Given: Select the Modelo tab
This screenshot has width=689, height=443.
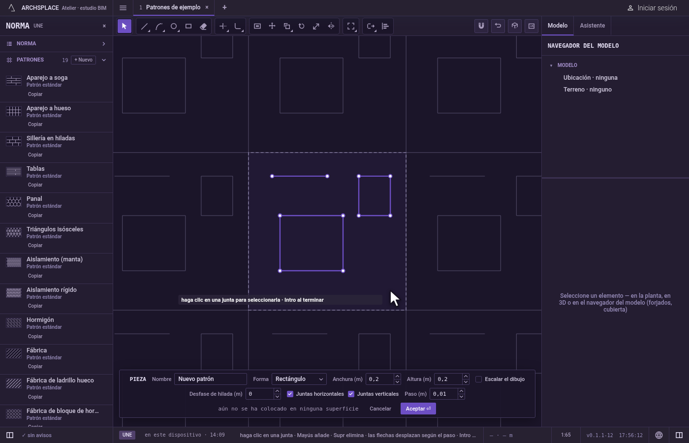Looking at the screenshot, I should (x=558, y=26).
